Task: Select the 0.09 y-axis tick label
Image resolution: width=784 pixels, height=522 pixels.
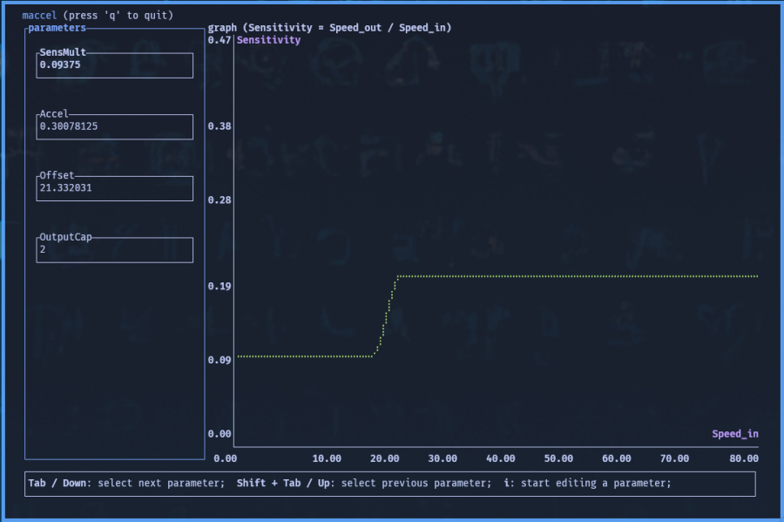Action: 219,360
